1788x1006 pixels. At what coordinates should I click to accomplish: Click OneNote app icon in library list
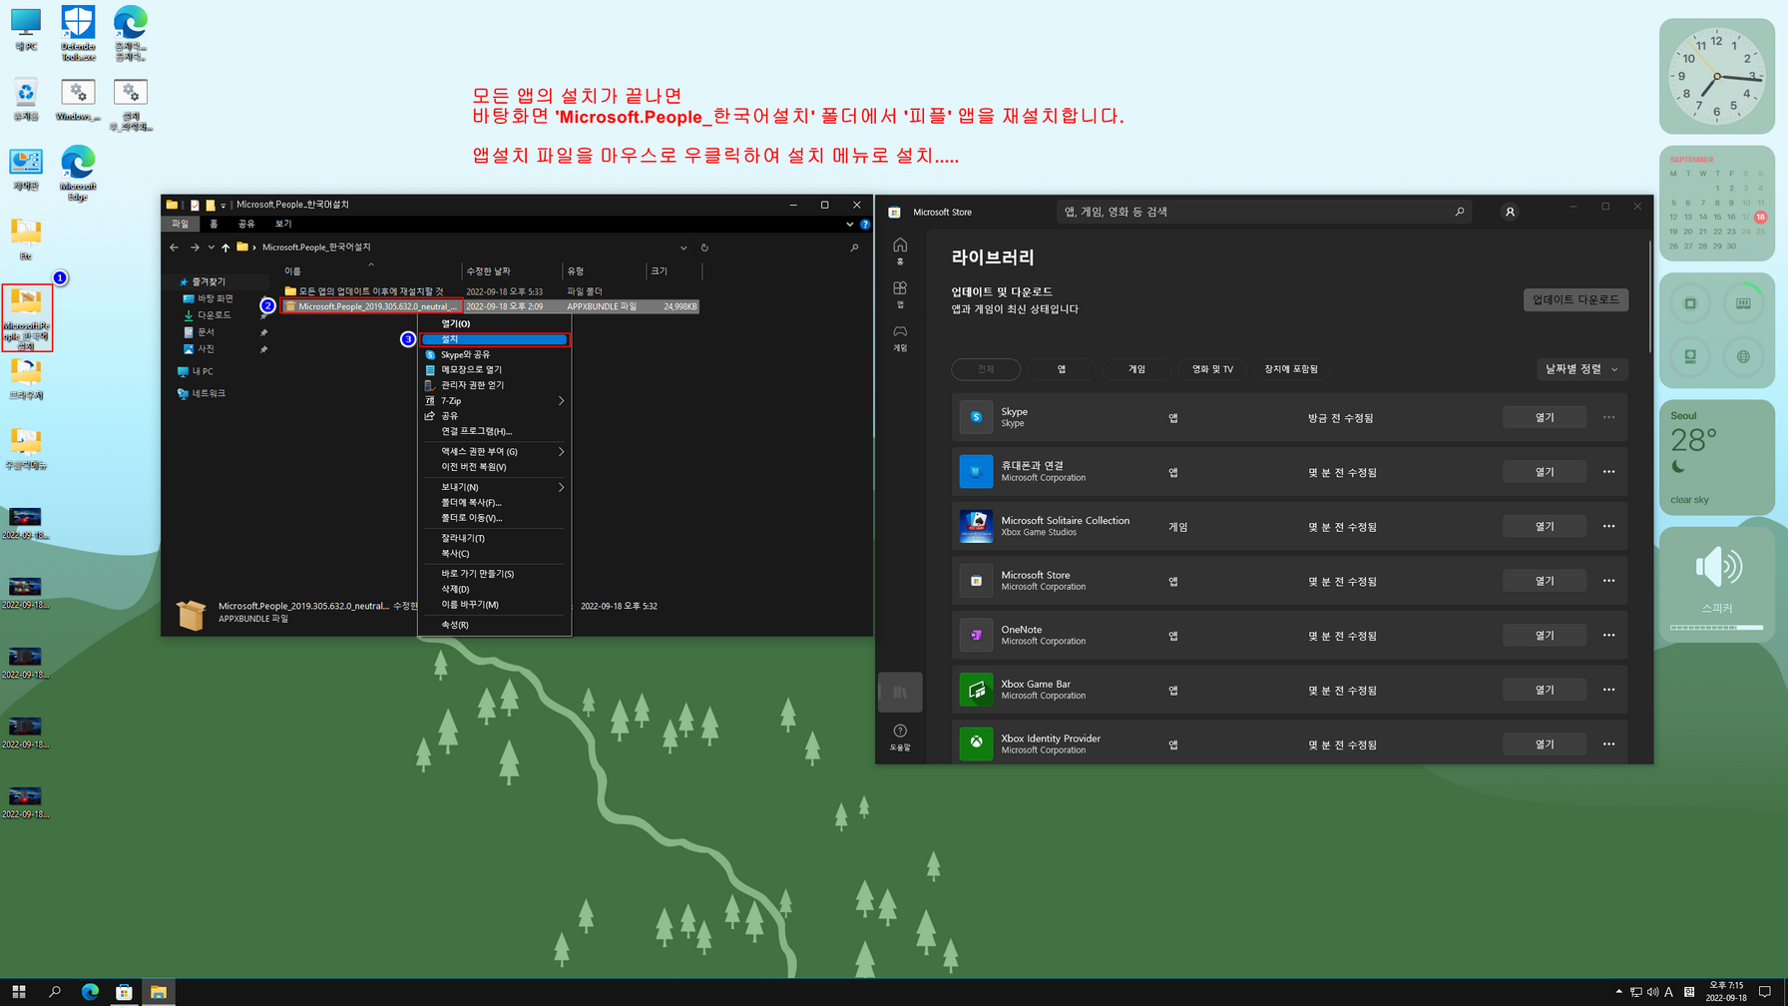(976, 635)
